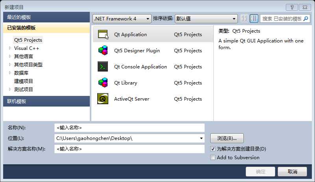
Task: Switch to medium icons list view
Action: 254,18
